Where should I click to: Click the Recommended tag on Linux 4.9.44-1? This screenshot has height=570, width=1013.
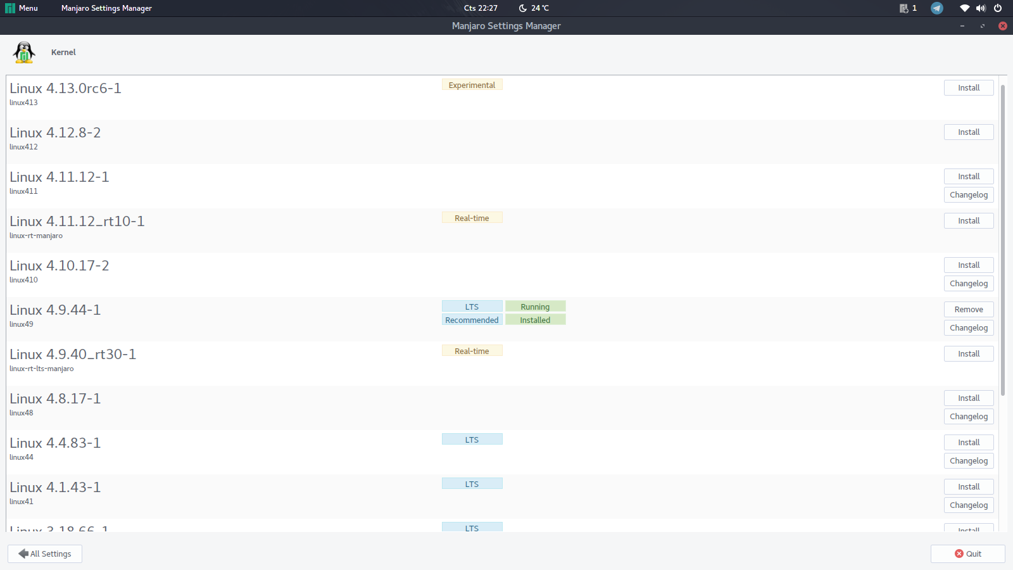[x=472, y=320]
